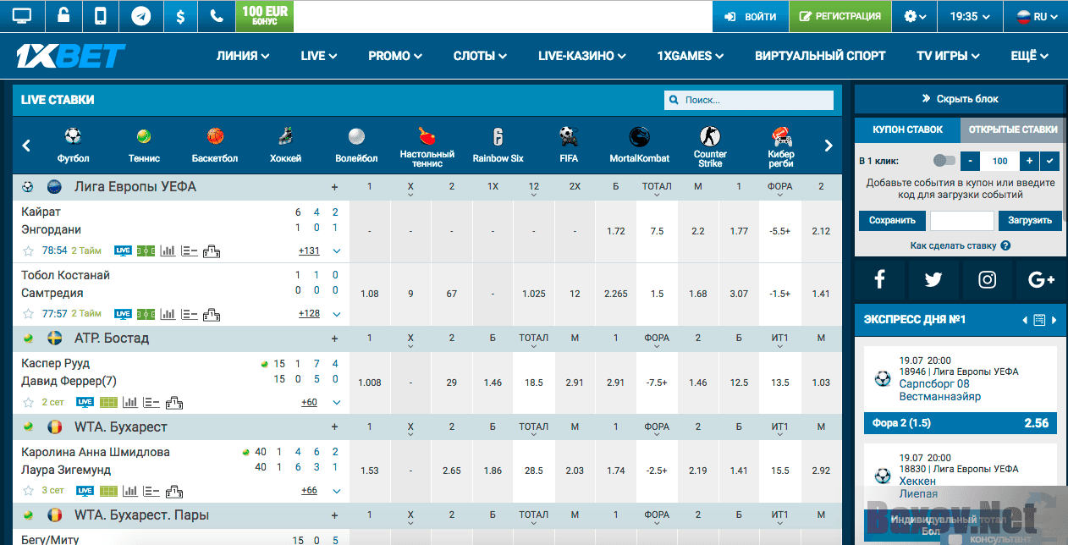
Task: Click the dollar payments icon
Action: tap(180, 16)
